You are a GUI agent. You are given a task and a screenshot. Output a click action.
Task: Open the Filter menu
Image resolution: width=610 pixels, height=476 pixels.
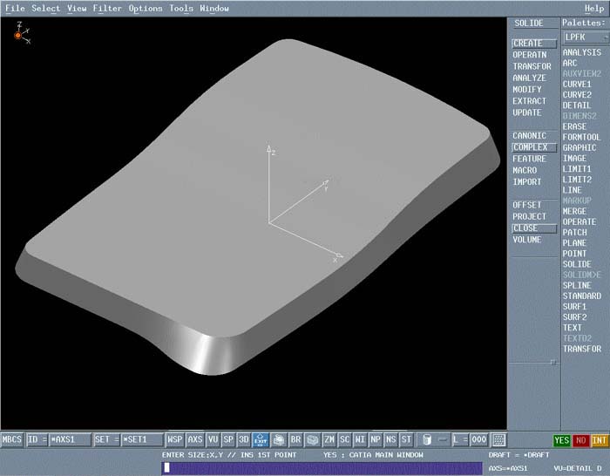click(107, 9)
